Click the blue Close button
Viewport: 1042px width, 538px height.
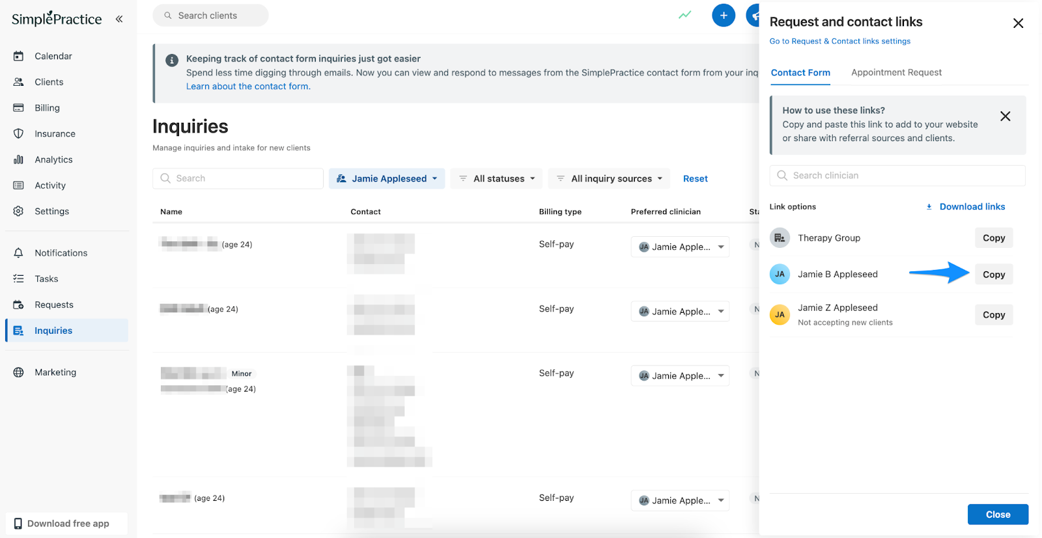point(998,515)
